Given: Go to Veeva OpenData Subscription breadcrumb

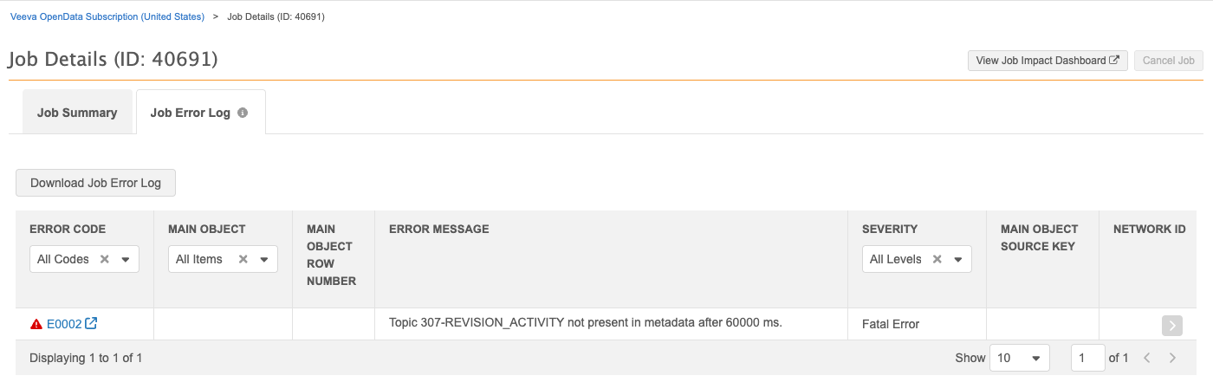Looking at the screenshot, I should [107, 16].
